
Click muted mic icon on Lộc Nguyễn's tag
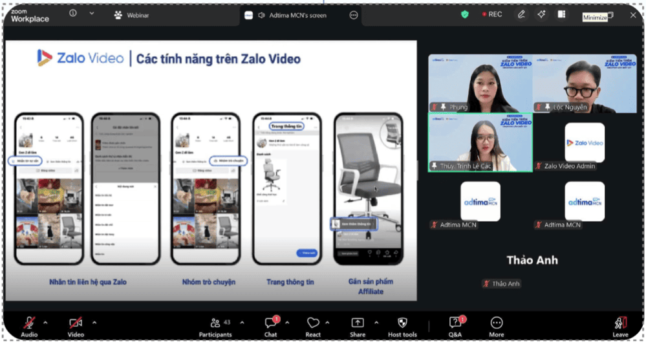(539, 107)
